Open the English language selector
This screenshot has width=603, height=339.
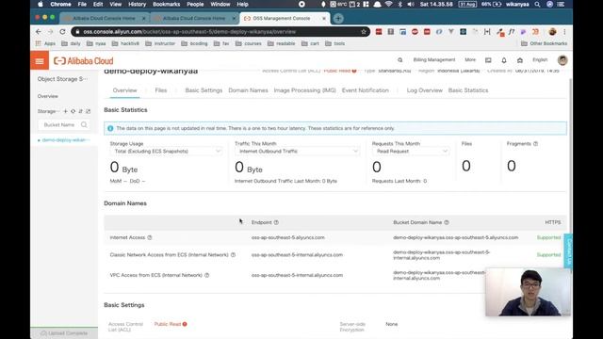coord(540,60)
